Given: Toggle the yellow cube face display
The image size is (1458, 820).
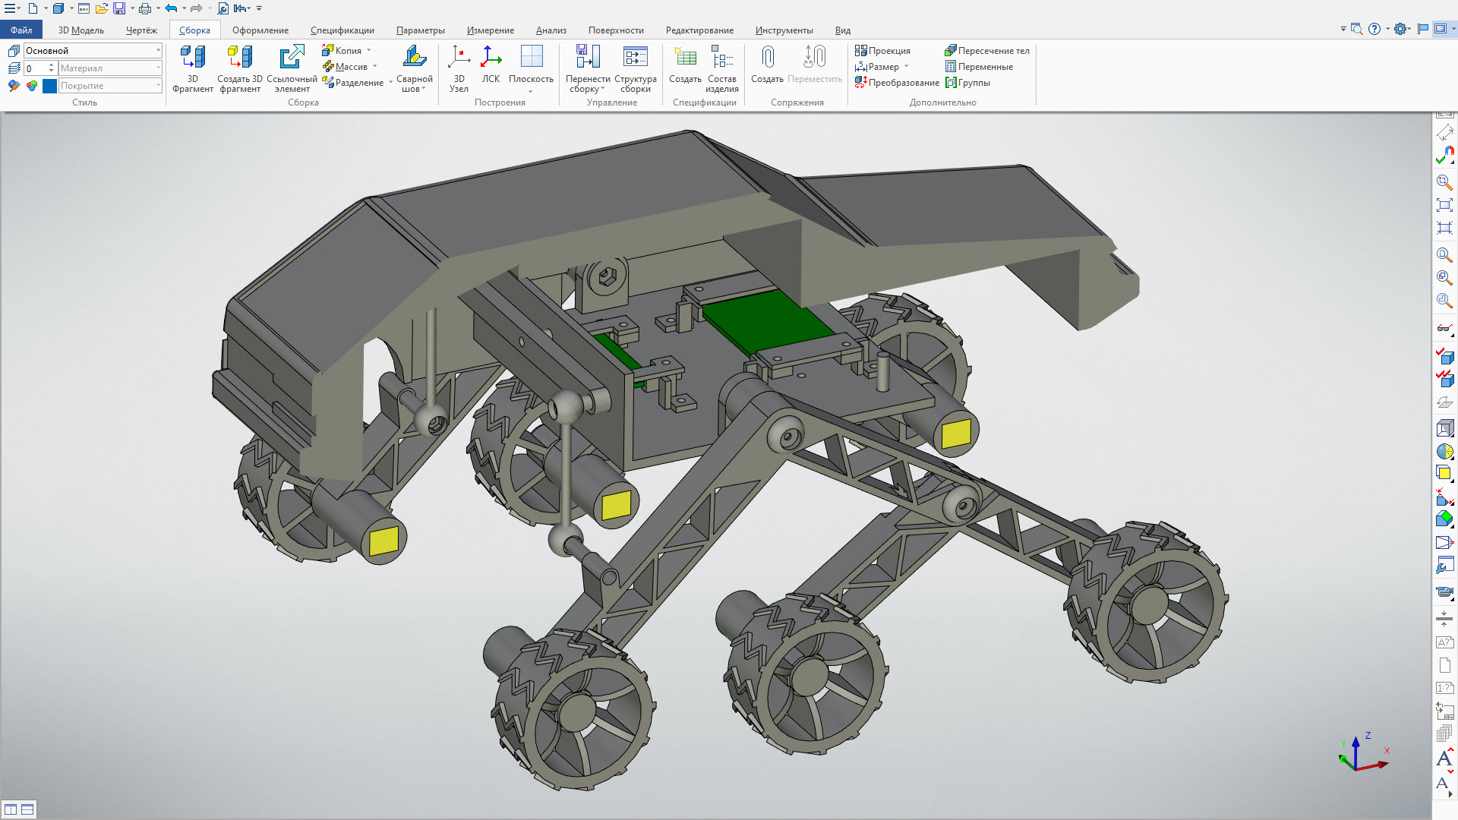Looking at the screenshot, I should point(1444,473).
